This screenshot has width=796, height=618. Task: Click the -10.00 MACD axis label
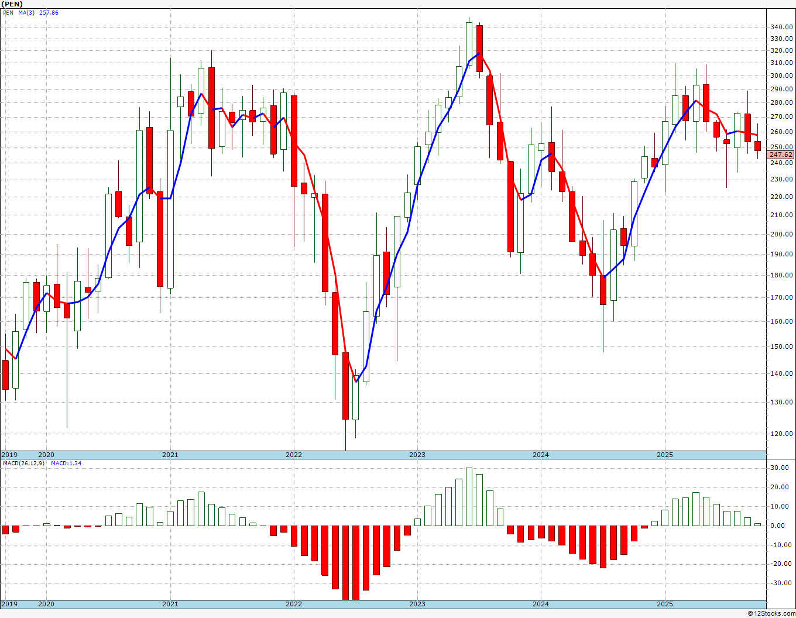[783, 545]
